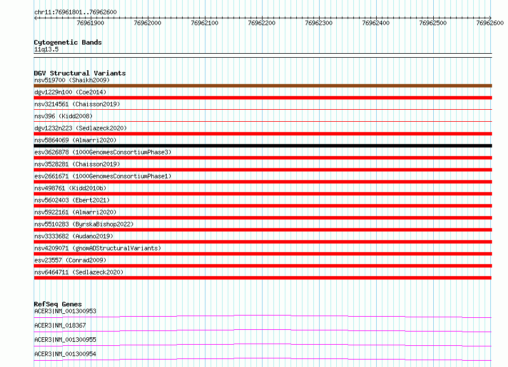
Task: Open variant nsv5922161 (Almarri2020)
Action: [x=75, y=212]
